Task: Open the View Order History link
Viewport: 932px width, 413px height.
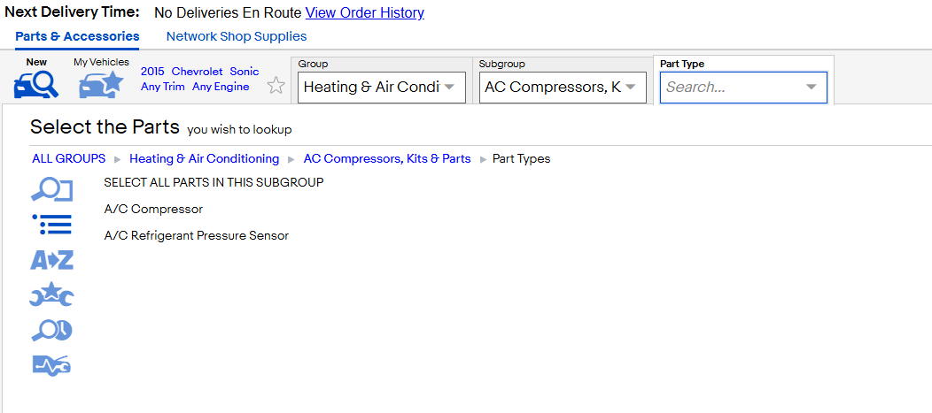Action: pyautogui.click(x=365, y=12)
